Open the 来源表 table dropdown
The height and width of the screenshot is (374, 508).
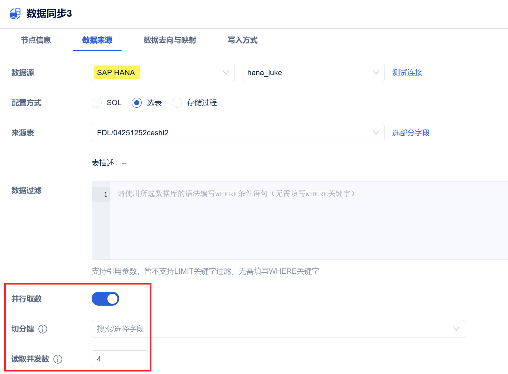tap(238, 133)
